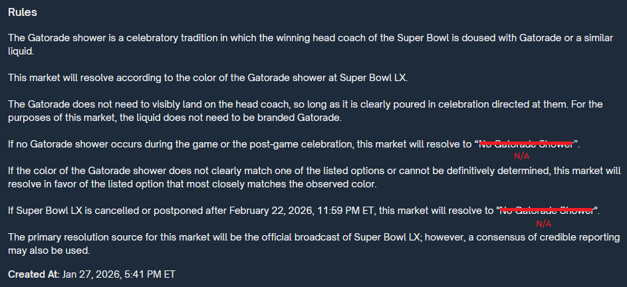Click the date "February 22, 2026, 11:59 PM ET"

point(301,211)
